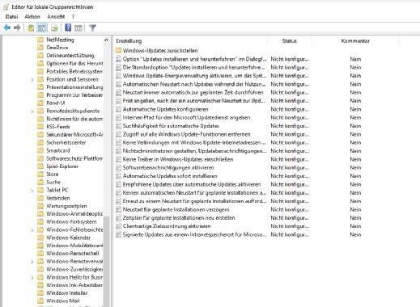This screenshot has width=420, height=307.
Task: Select 'Suchhäufigkeit für automatische Updates'
Action: (x=171, y=126)
